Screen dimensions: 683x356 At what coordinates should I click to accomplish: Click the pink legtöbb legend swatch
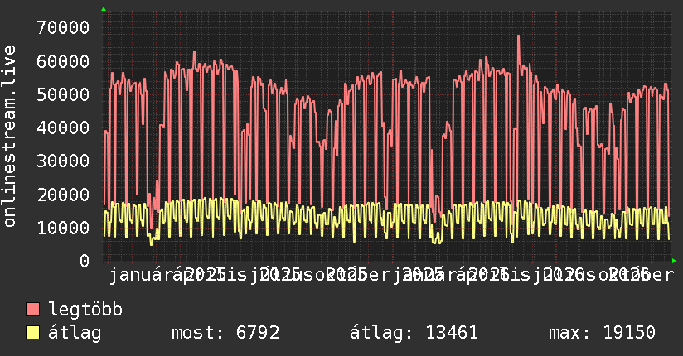32,310
